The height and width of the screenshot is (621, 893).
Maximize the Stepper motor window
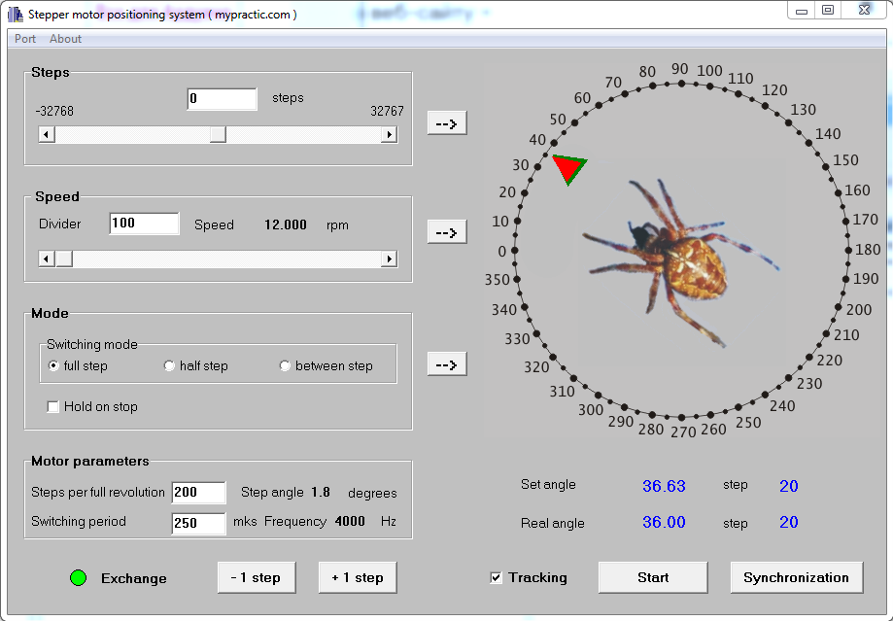pyautogui.click(x=828, y=11)
